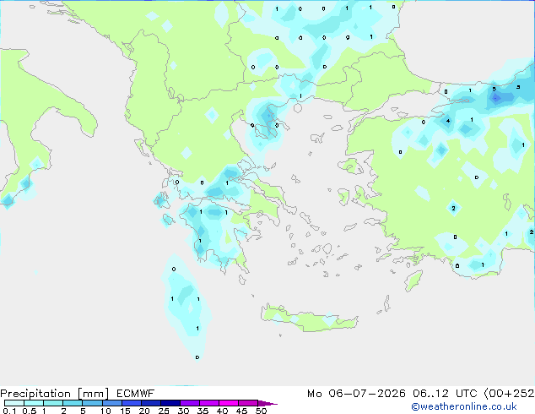
Task: Click the 20–25 mm dark blue swatch
Action: click(x=151, y=403)
